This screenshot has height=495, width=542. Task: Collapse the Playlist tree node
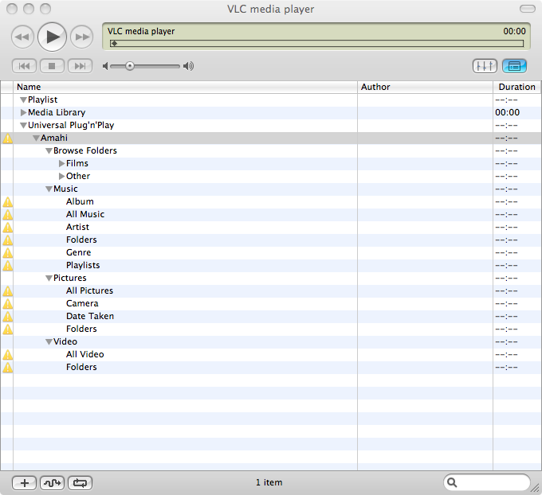(x=23, y=100)
